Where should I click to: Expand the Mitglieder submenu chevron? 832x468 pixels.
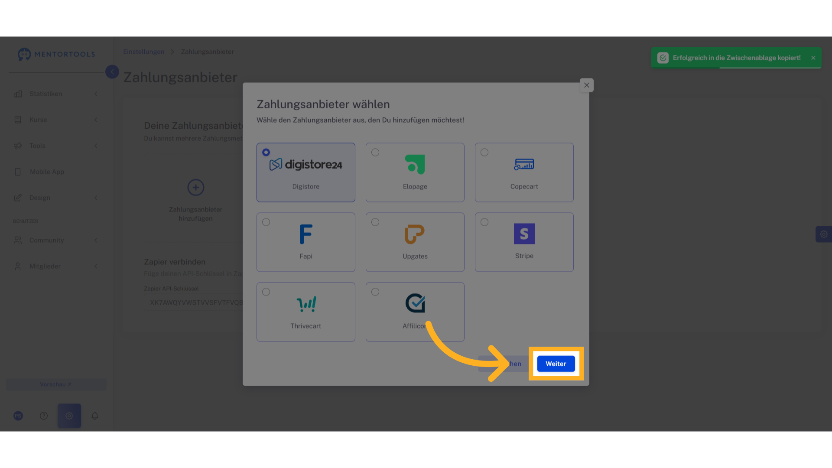point(96,266)
